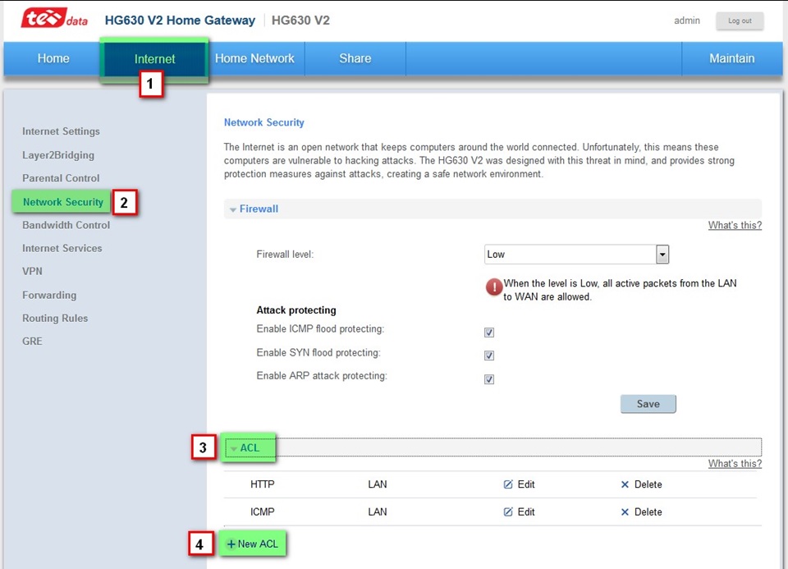This screenshot has width=788, height=569.
Task: Collapse the ACL section
Action: tap(248, 448)
